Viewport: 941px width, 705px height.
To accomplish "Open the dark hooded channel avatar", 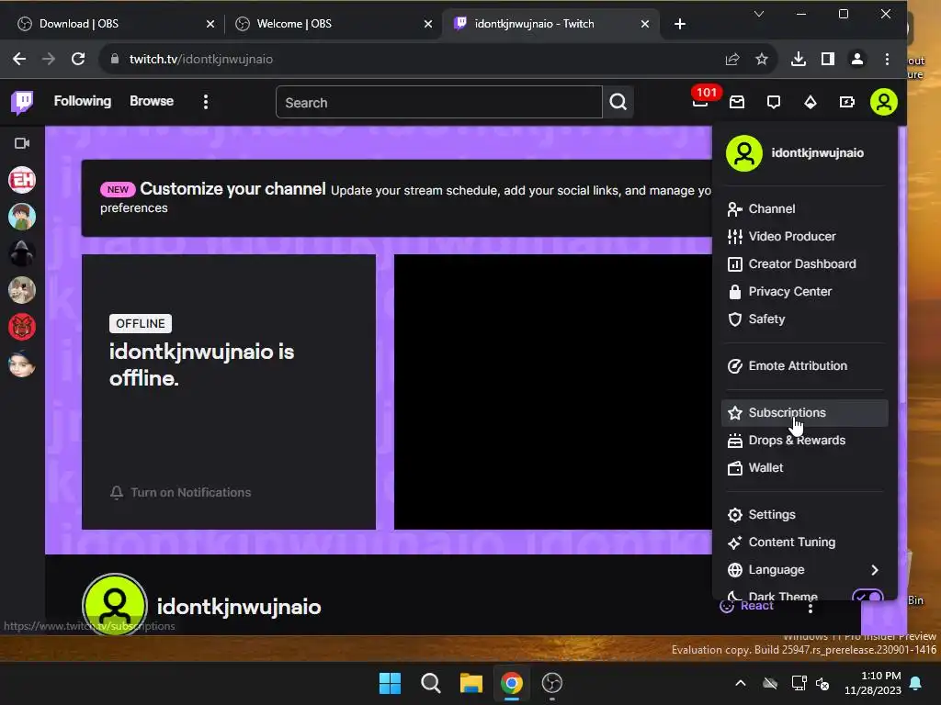I will pos(22,253).
